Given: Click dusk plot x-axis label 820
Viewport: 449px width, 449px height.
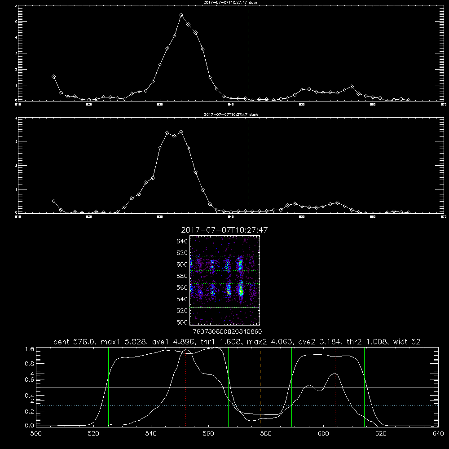Looking at the screenshot, I should pos(89,217).
